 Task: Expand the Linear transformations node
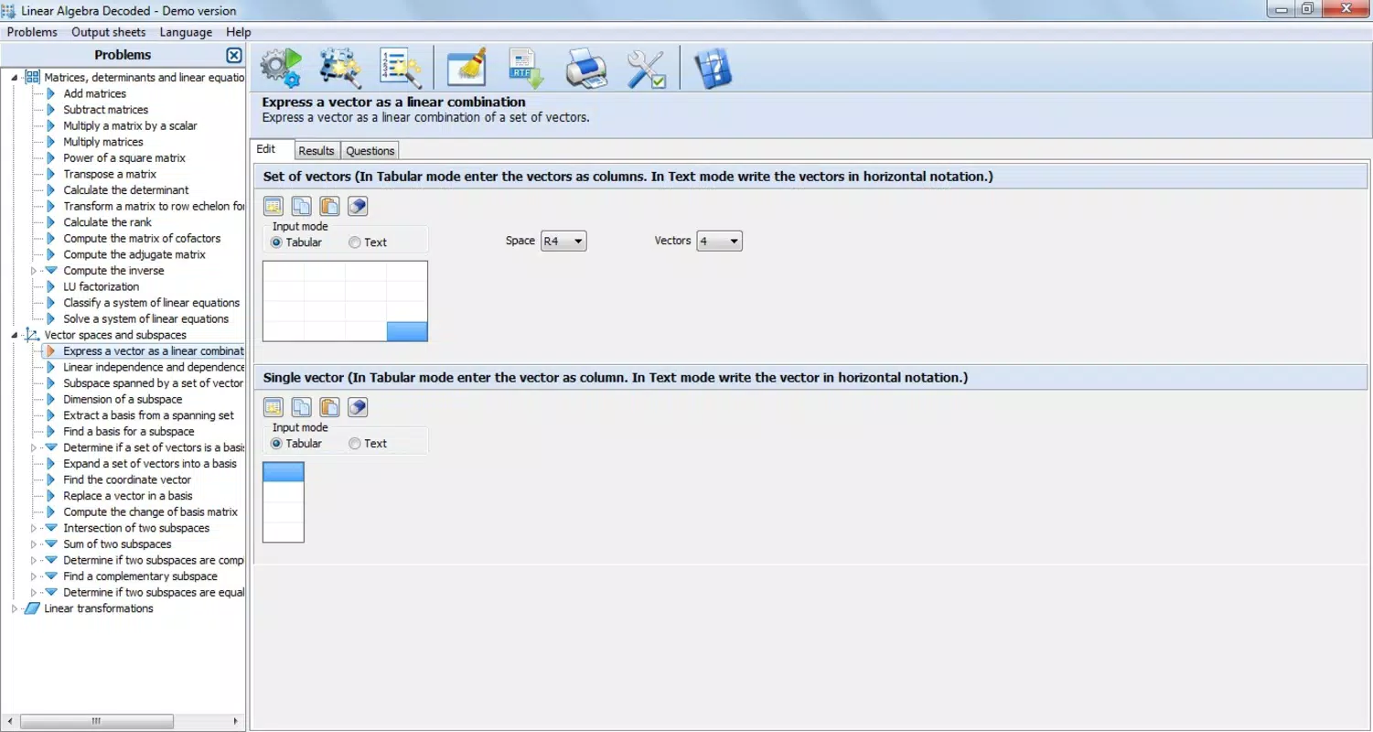coord(14,608)
